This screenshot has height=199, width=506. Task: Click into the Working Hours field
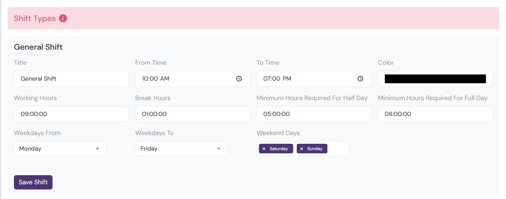point(71,114)
